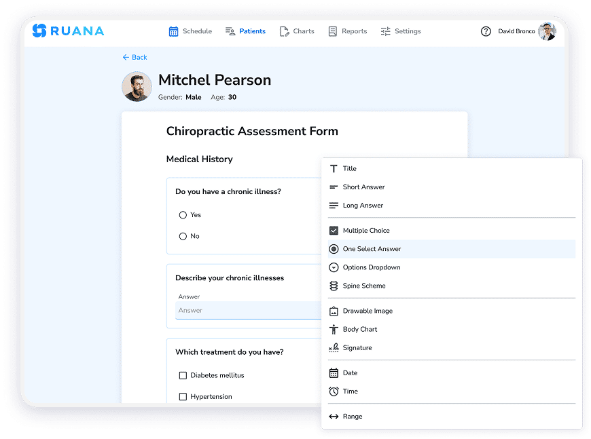Viewport: 591px width, 439px height.
Task: Check the Hypertension checkbox
Action: tap(183, 397)
